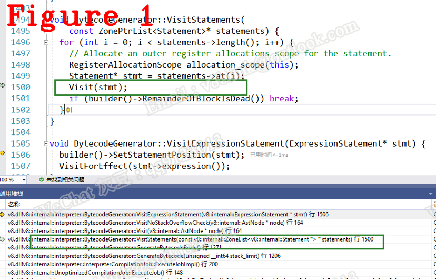This screenshot has height=279, width=436.
Task: Open the call stack panel options dropdown arrow
Action: point(431,194)
